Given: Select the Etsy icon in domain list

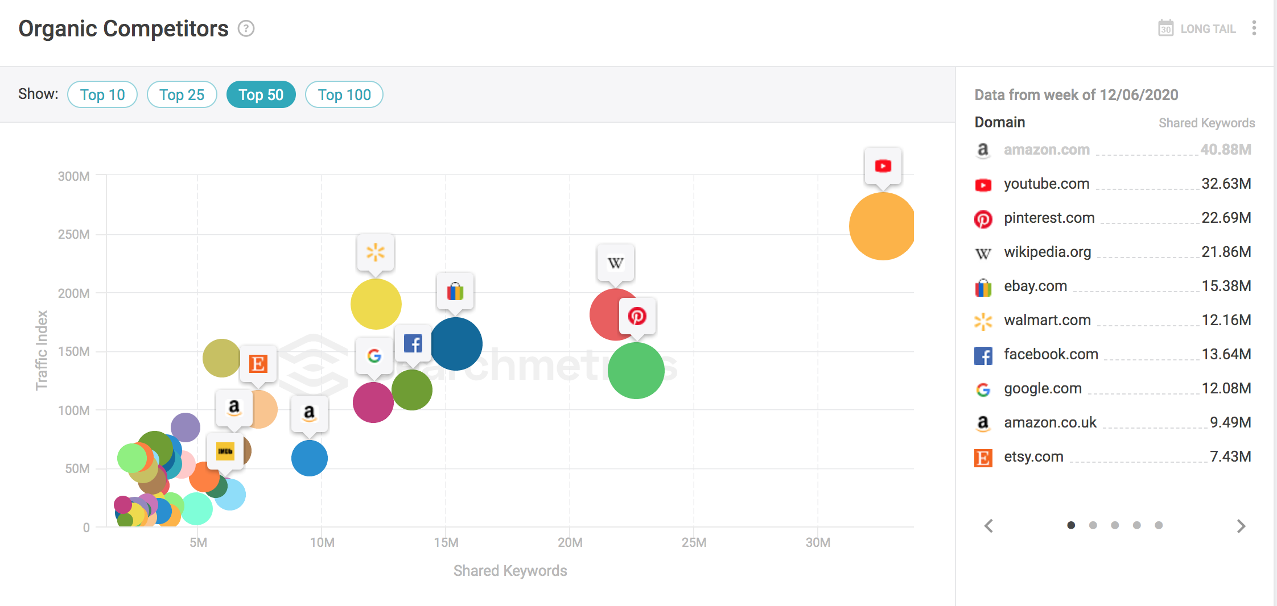Looking at the screenshot, I should click(983, 458).
